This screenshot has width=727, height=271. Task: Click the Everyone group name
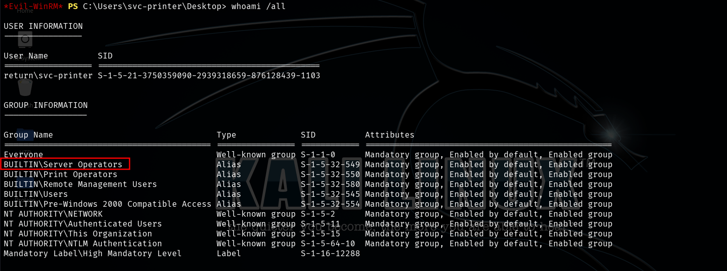(x=24, y=154)
